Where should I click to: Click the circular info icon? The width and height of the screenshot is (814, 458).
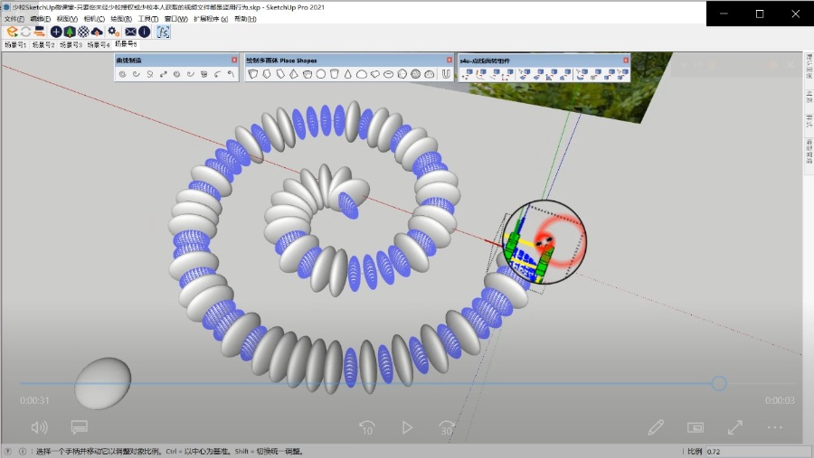145,32
